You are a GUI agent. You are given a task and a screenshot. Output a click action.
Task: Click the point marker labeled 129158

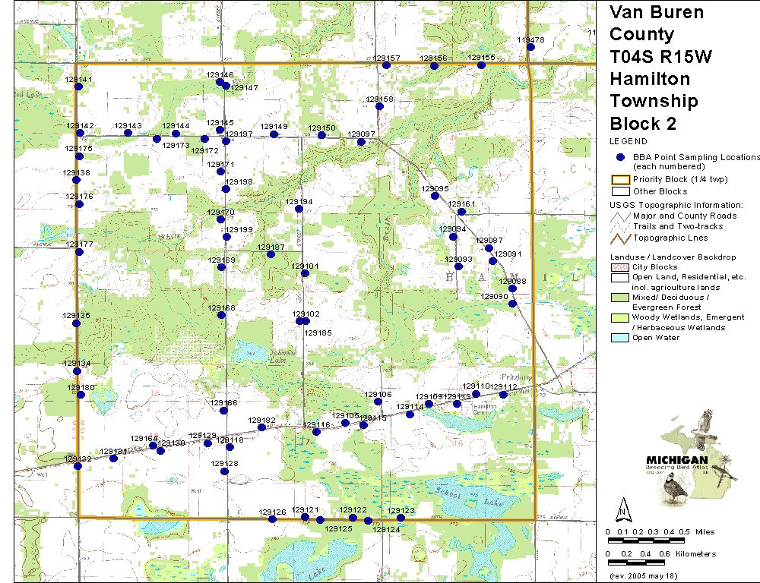380,107
